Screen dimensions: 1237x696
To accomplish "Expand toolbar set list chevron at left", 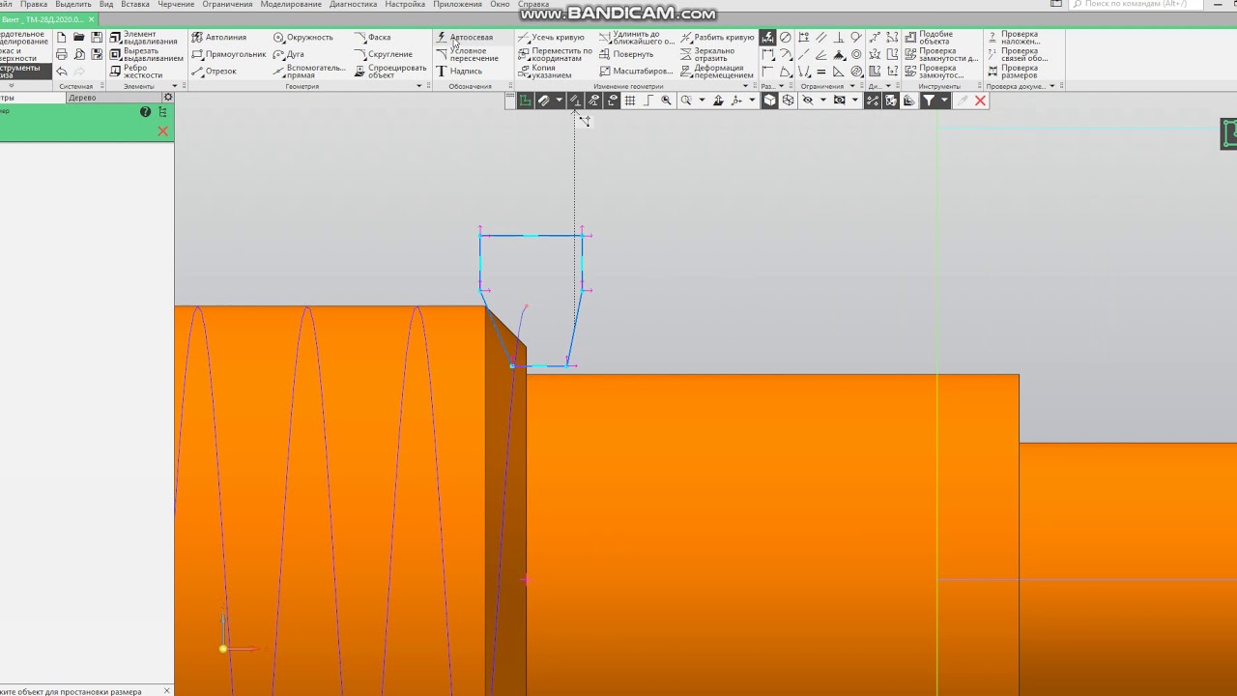I will click(11, 86).
